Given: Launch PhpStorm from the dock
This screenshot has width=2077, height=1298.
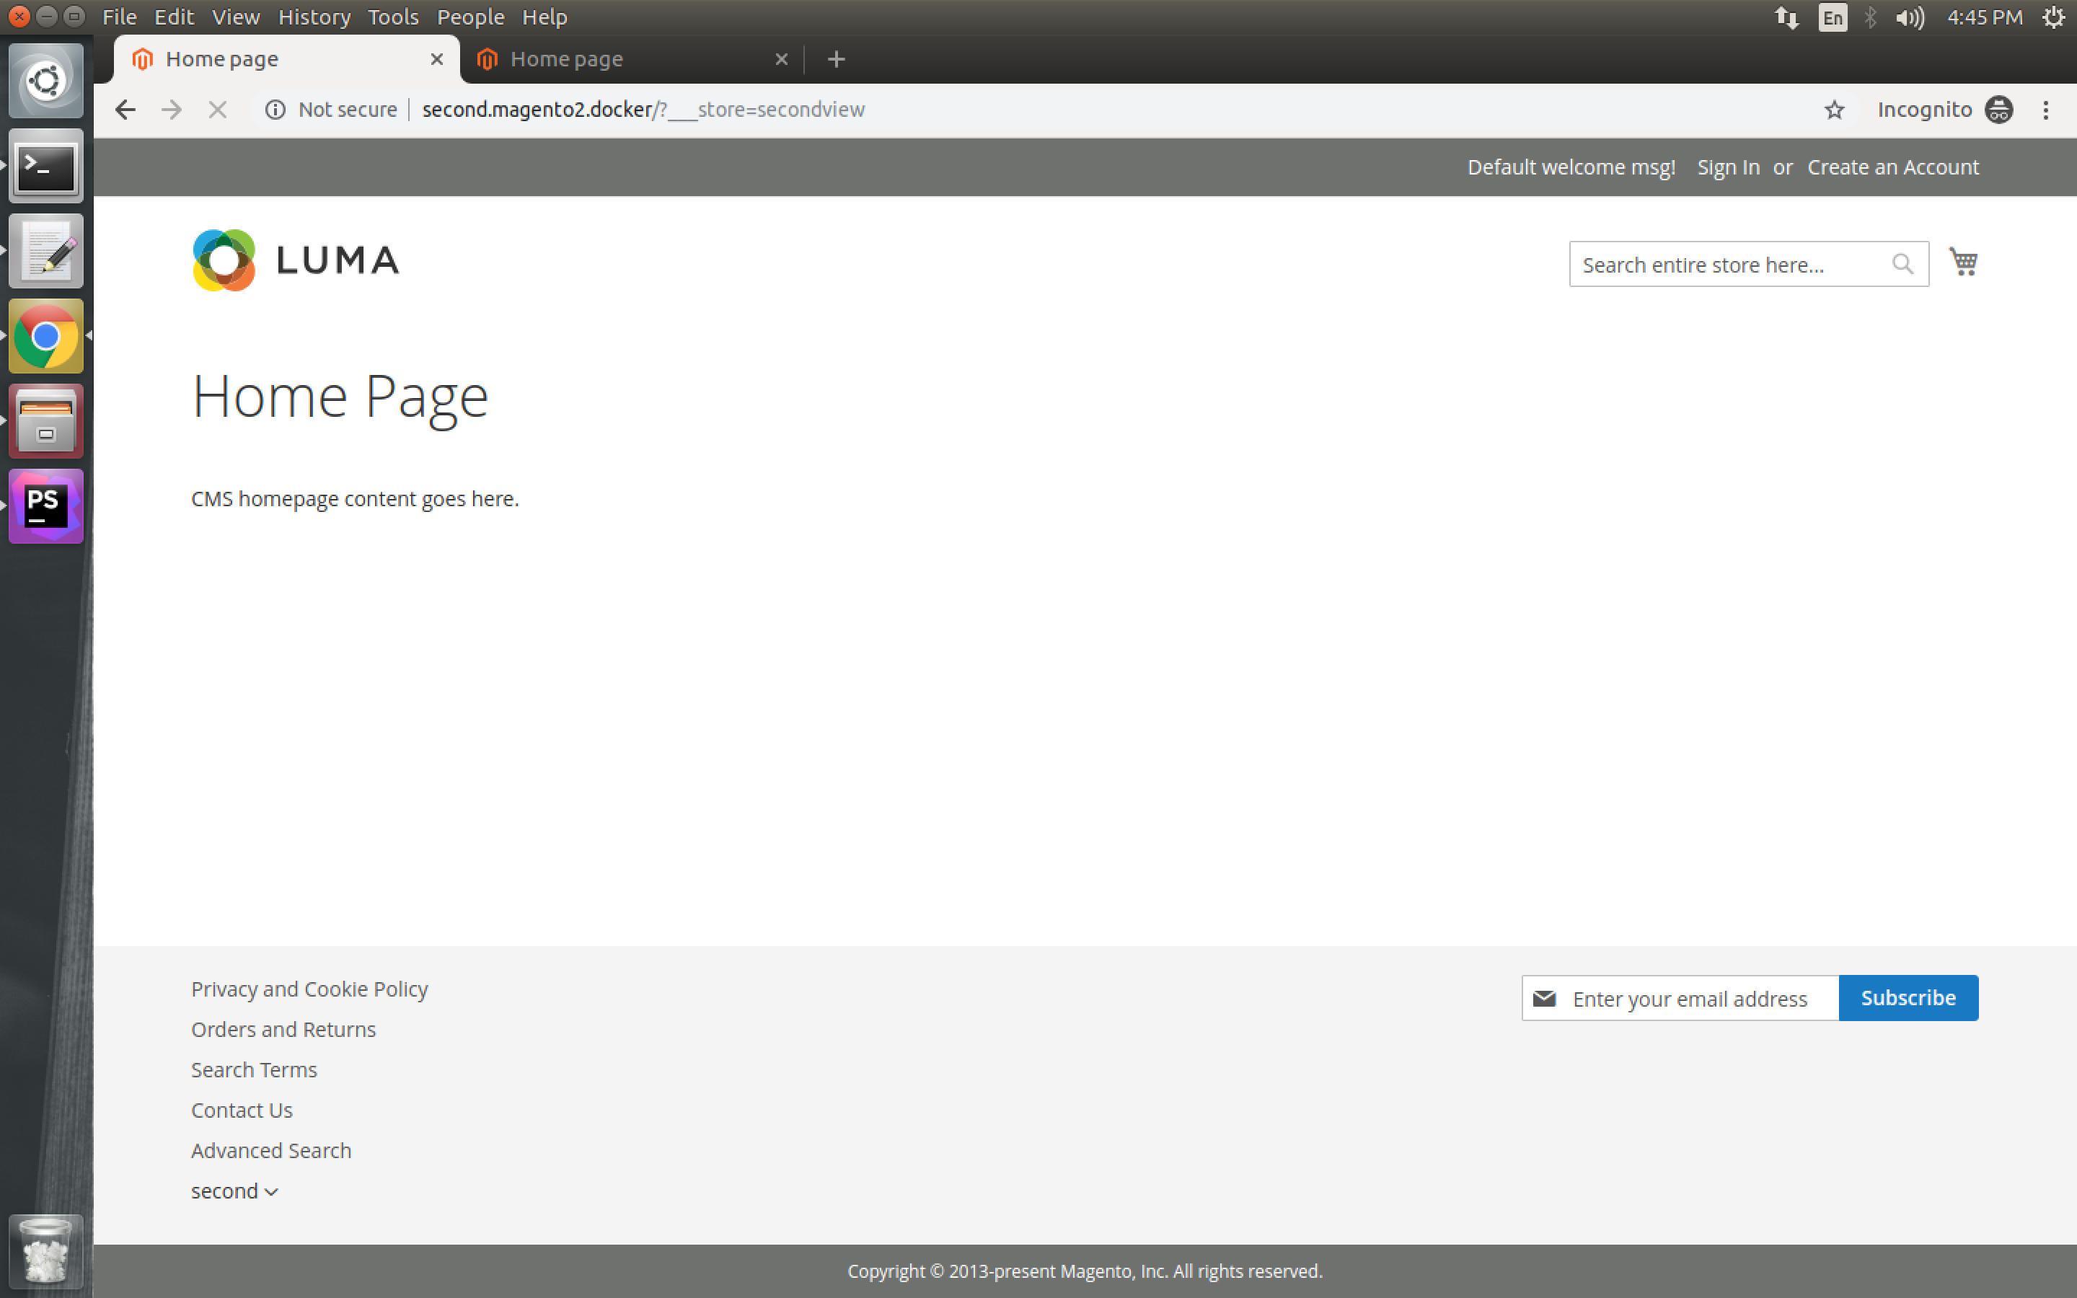Looking at the screenshot, I should click(x=46, y=506).
